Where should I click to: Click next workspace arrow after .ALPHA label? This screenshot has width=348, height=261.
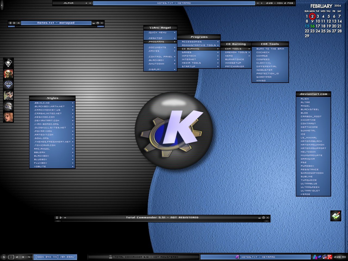[90, 3]
